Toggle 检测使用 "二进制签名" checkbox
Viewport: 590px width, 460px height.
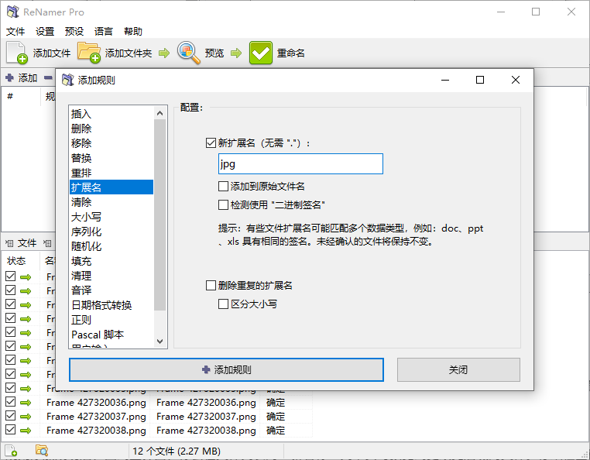(x=223, y=204)
